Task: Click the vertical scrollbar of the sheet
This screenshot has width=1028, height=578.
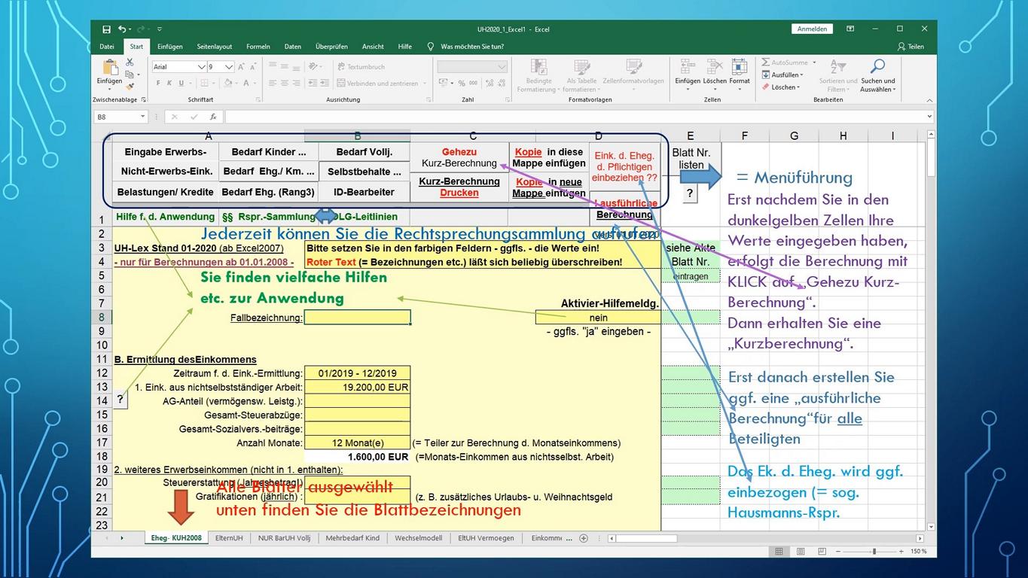Action: coord(932,331)
